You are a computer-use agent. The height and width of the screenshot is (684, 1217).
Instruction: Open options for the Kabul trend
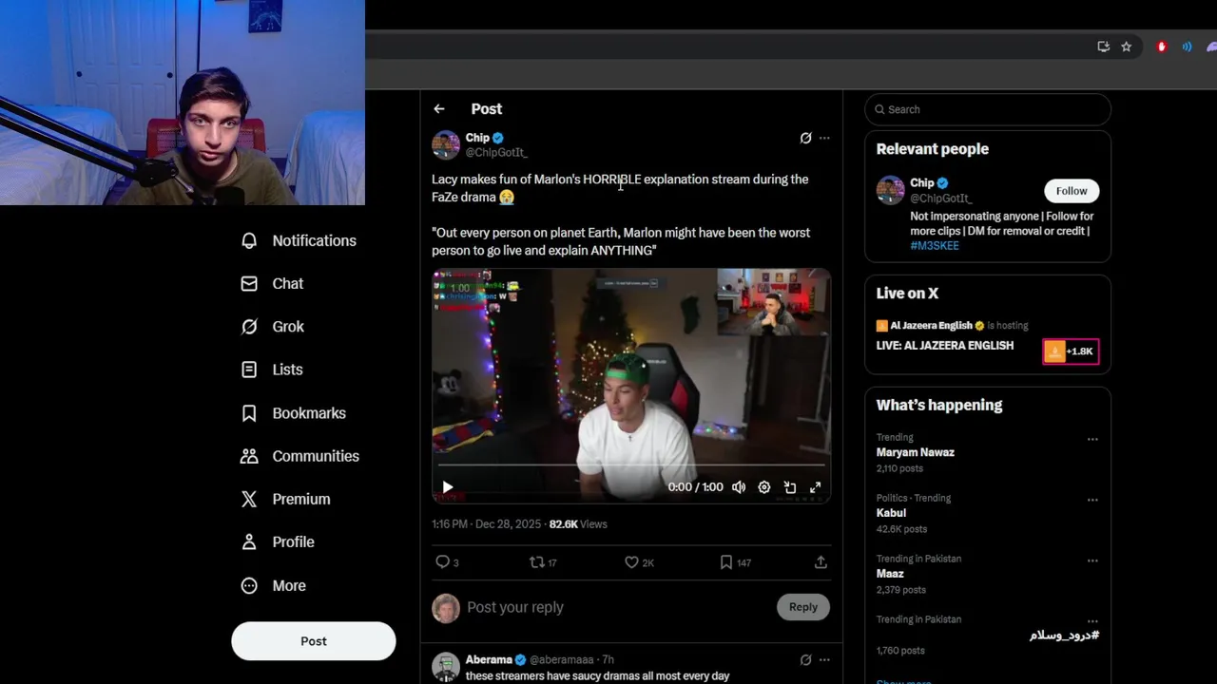pyautogui.click(x=1092, y=500)
